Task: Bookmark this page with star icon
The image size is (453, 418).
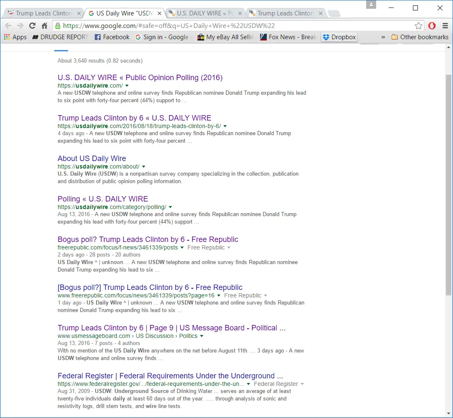Action: click(418, 26)
